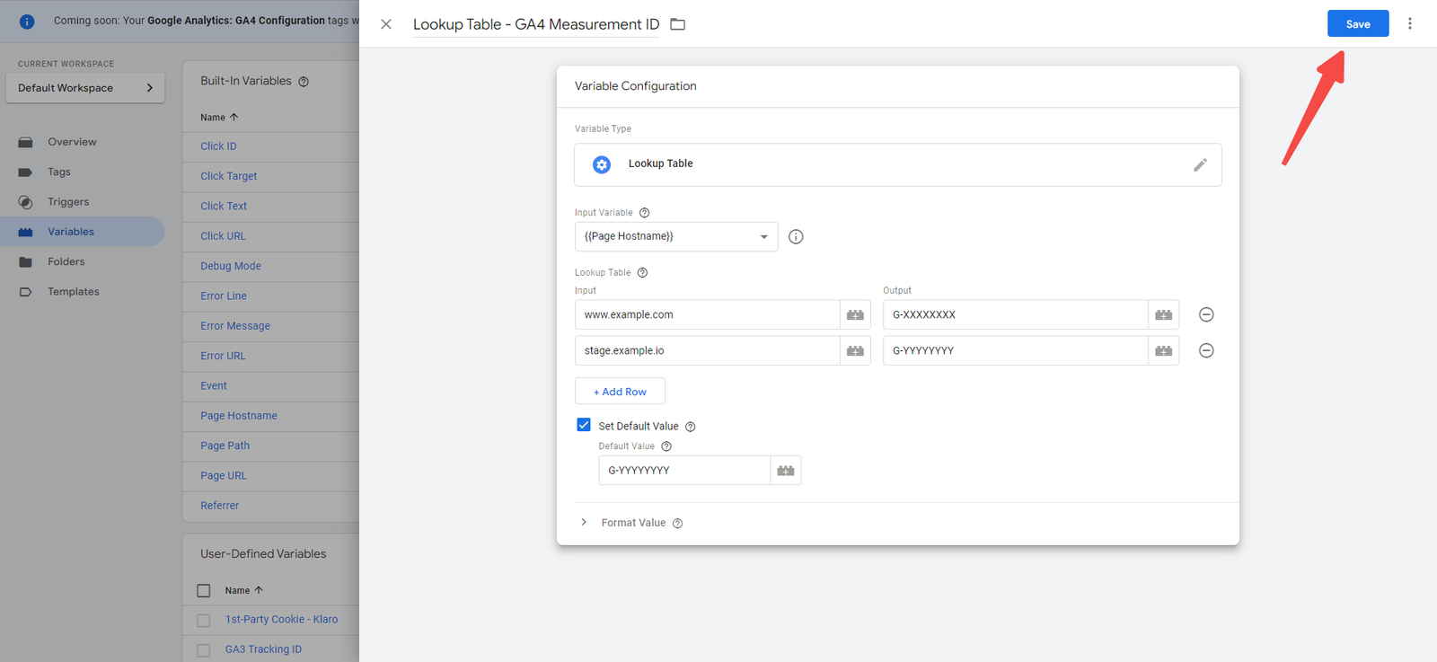Add a new row to lookup table
Viewport: 1437px width, 662px height.
620,392
